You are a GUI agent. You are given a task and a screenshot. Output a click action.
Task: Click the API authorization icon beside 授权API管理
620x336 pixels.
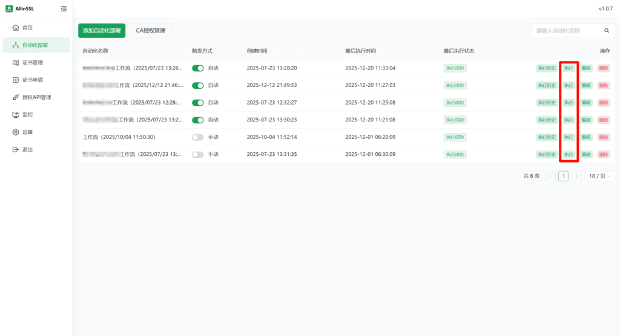(x=16, y=97)
